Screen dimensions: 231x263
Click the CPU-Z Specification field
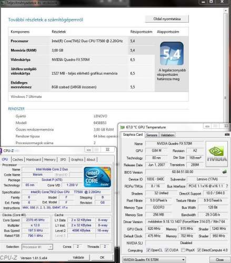pos(66,192)
